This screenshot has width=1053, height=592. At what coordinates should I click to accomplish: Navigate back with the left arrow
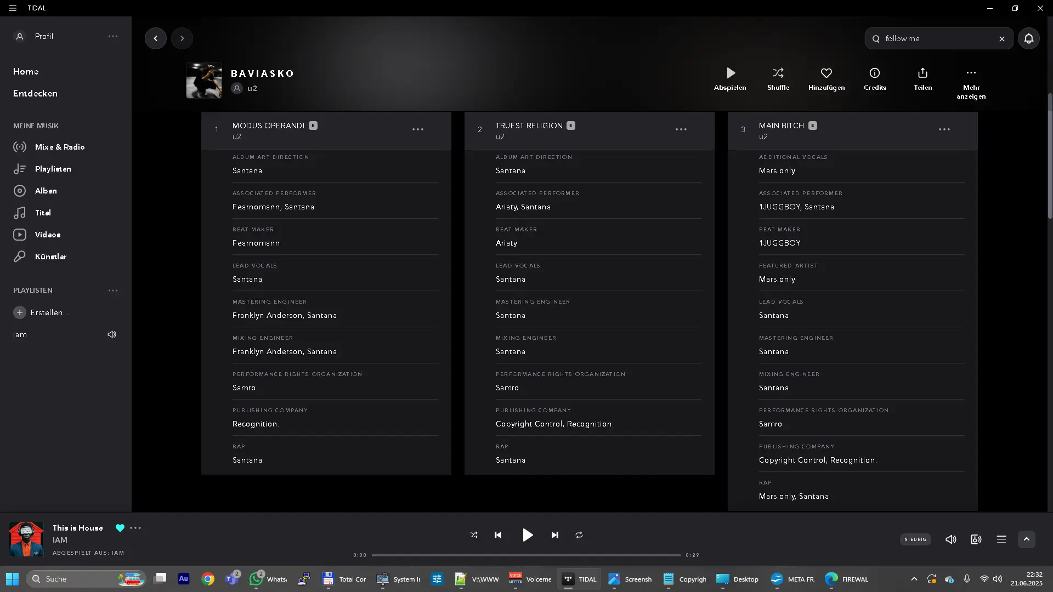tap(156, 38)
